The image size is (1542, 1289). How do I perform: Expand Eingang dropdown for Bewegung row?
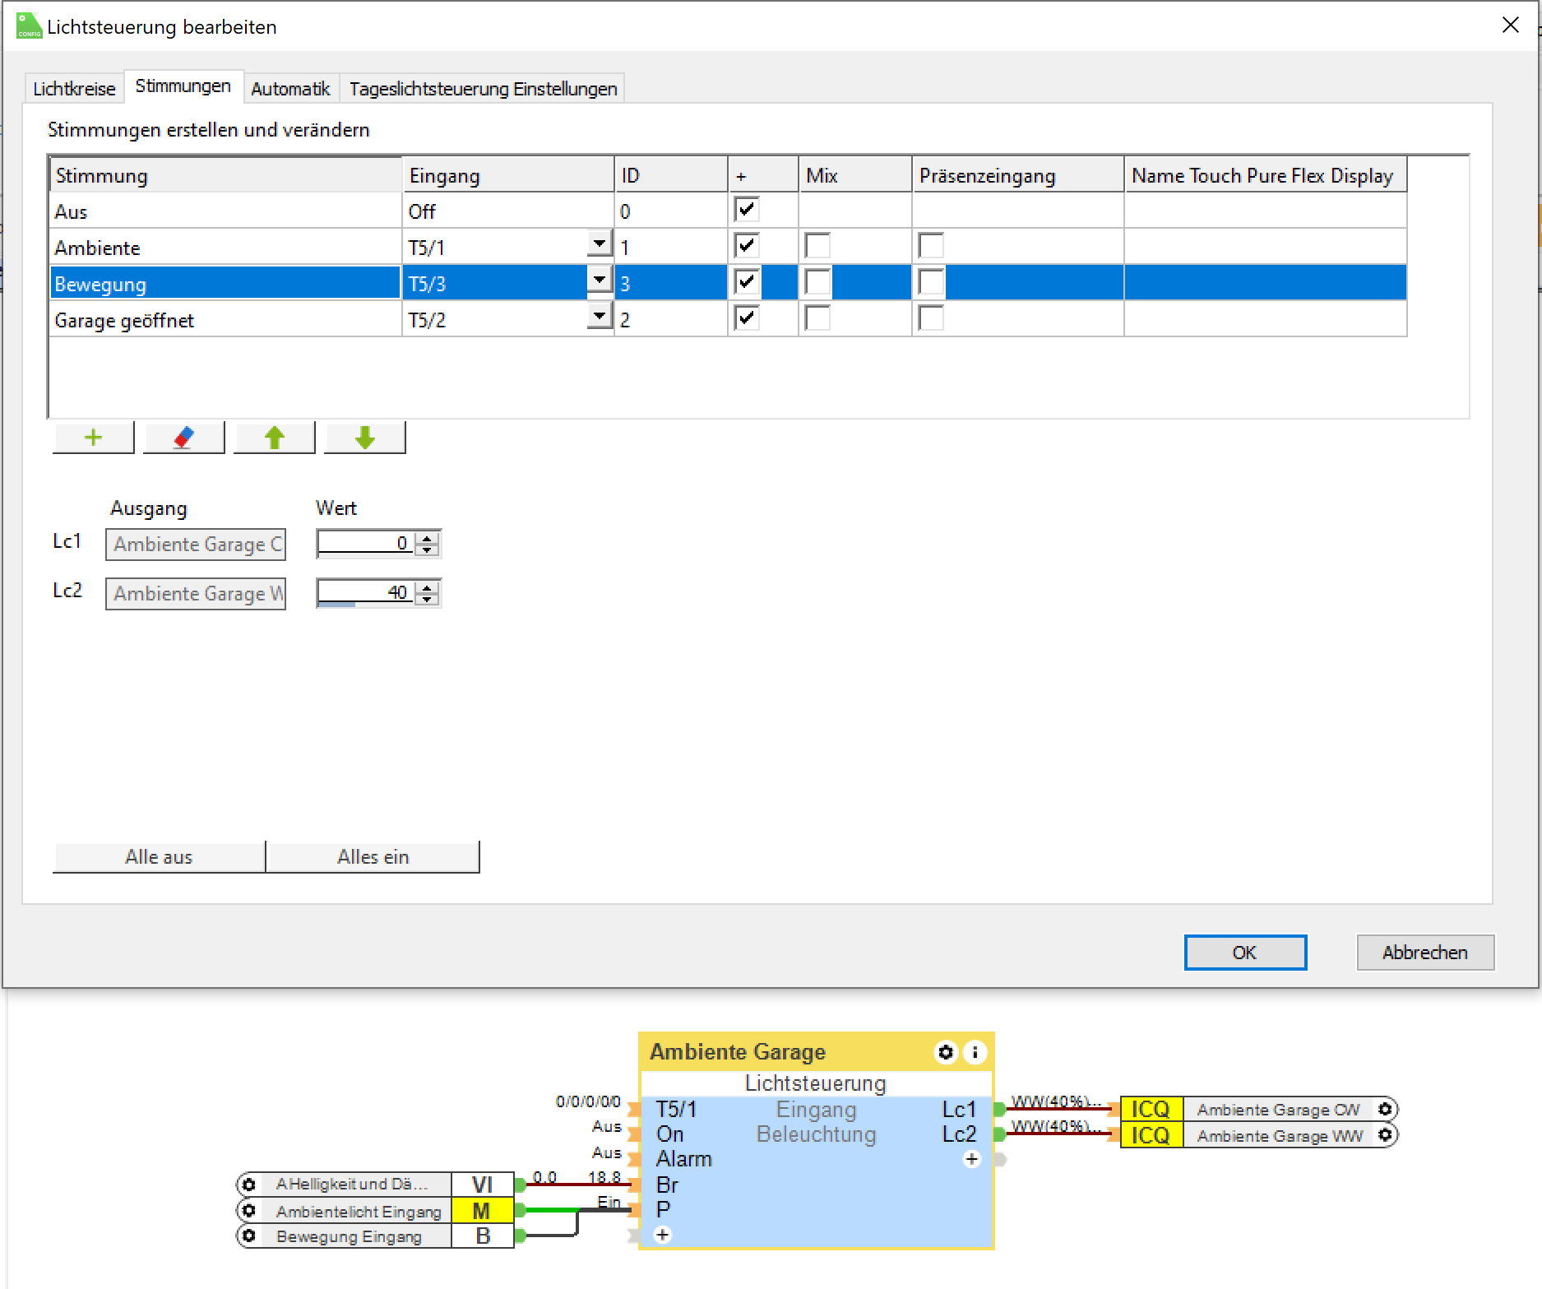point(600,281)
